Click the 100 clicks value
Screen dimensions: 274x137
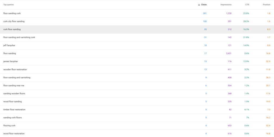pyautogui.click(x=205, y=21)
